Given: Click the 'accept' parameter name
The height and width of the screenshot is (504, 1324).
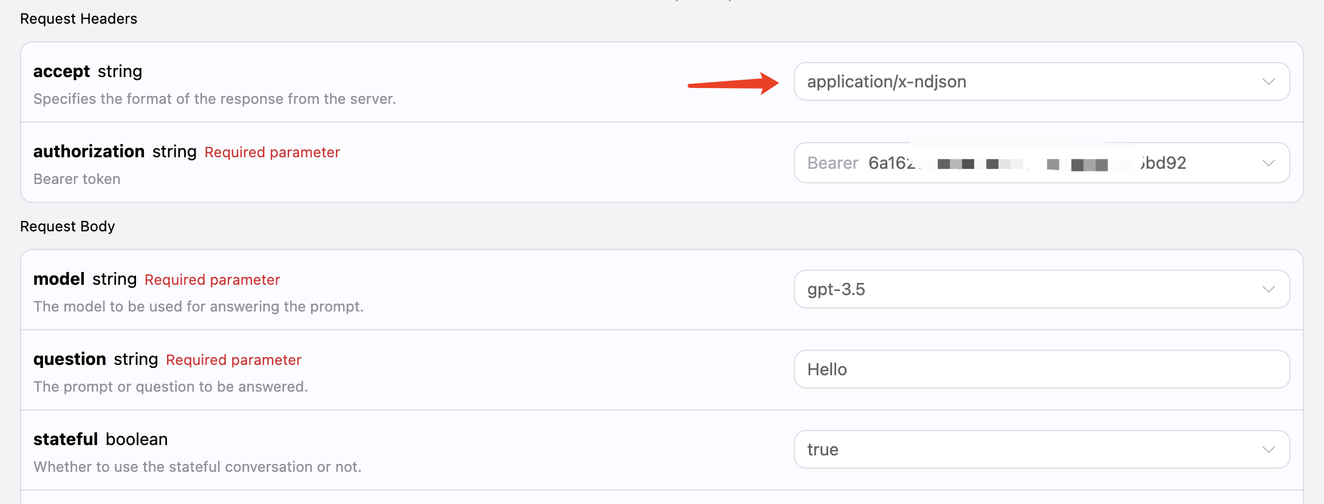Looking at the screenshot, I should click(x=61, y=72).
